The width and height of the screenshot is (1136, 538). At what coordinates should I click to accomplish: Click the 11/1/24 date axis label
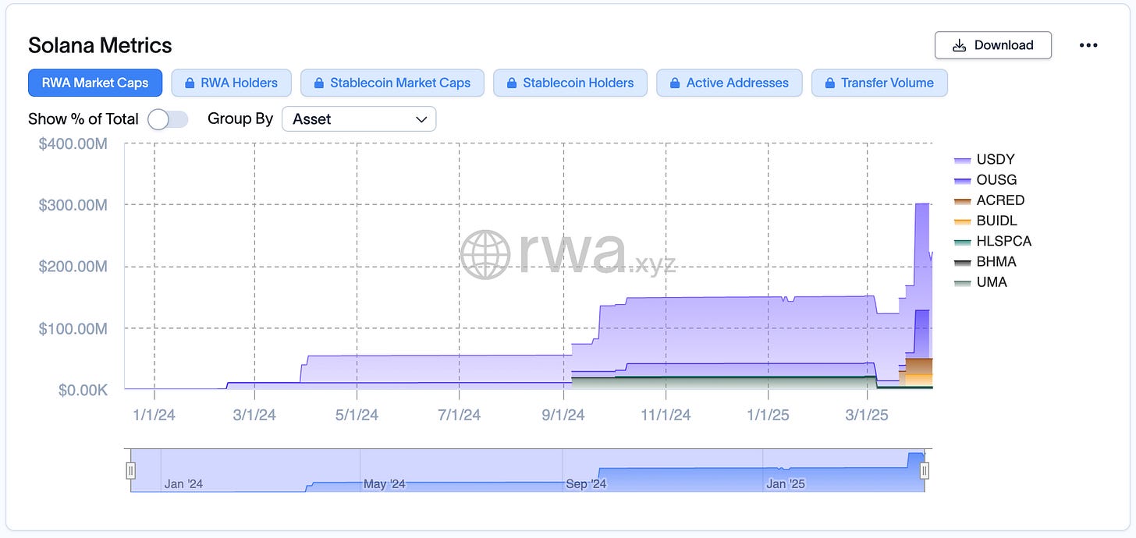(x=666, y=416)
